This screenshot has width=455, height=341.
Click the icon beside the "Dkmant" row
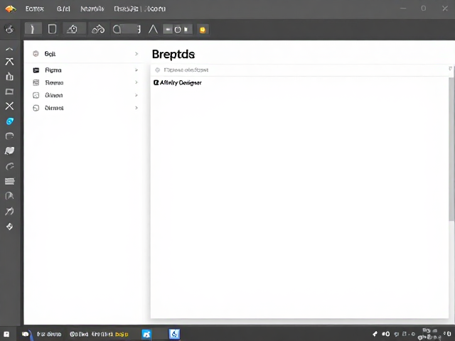pyautogui.click(x=36, y=108)
